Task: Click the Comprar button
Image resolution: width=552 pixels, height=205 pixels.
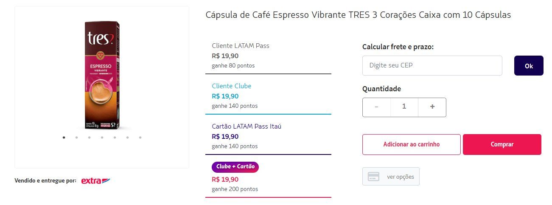Action: [x=502, y=144]
